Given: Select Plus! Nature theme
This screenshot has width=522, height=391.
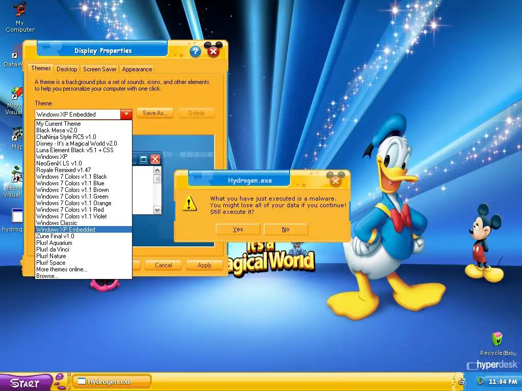Looking at the screenshot, I should pos(84,256).
